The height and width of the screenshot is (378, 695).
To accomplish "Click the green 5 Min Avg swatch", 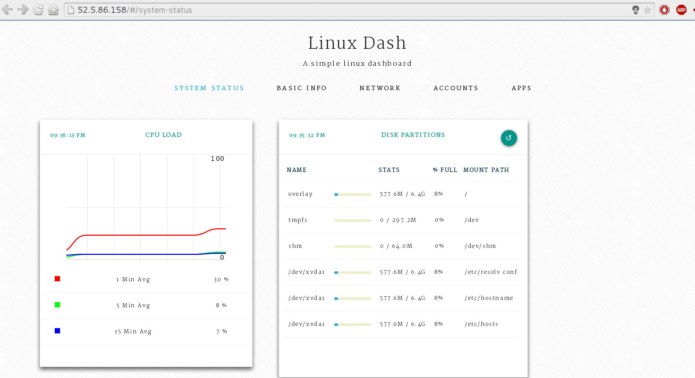I will (x=57, y=305).
